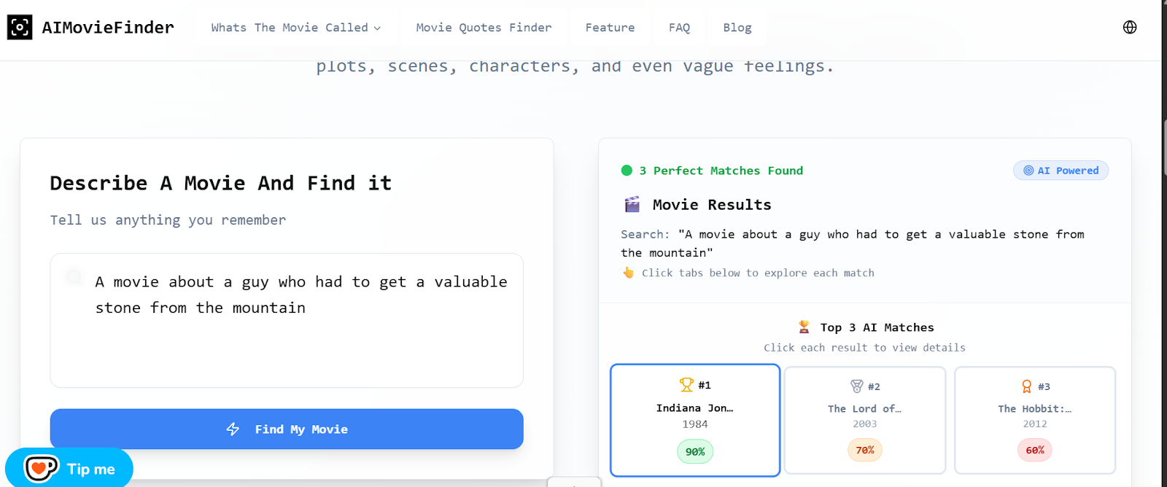The image size is (1167, 487).
Task: Click the clapperboard icon beside Movie Results
Action: point(632,205)
